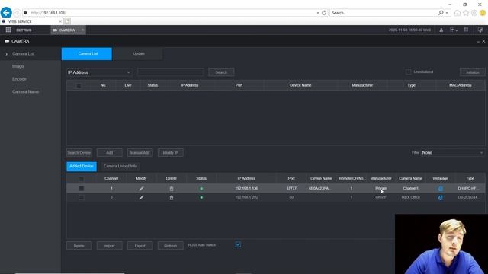Select the Camera Linked Info tab
488x274 pixels.
120,166
